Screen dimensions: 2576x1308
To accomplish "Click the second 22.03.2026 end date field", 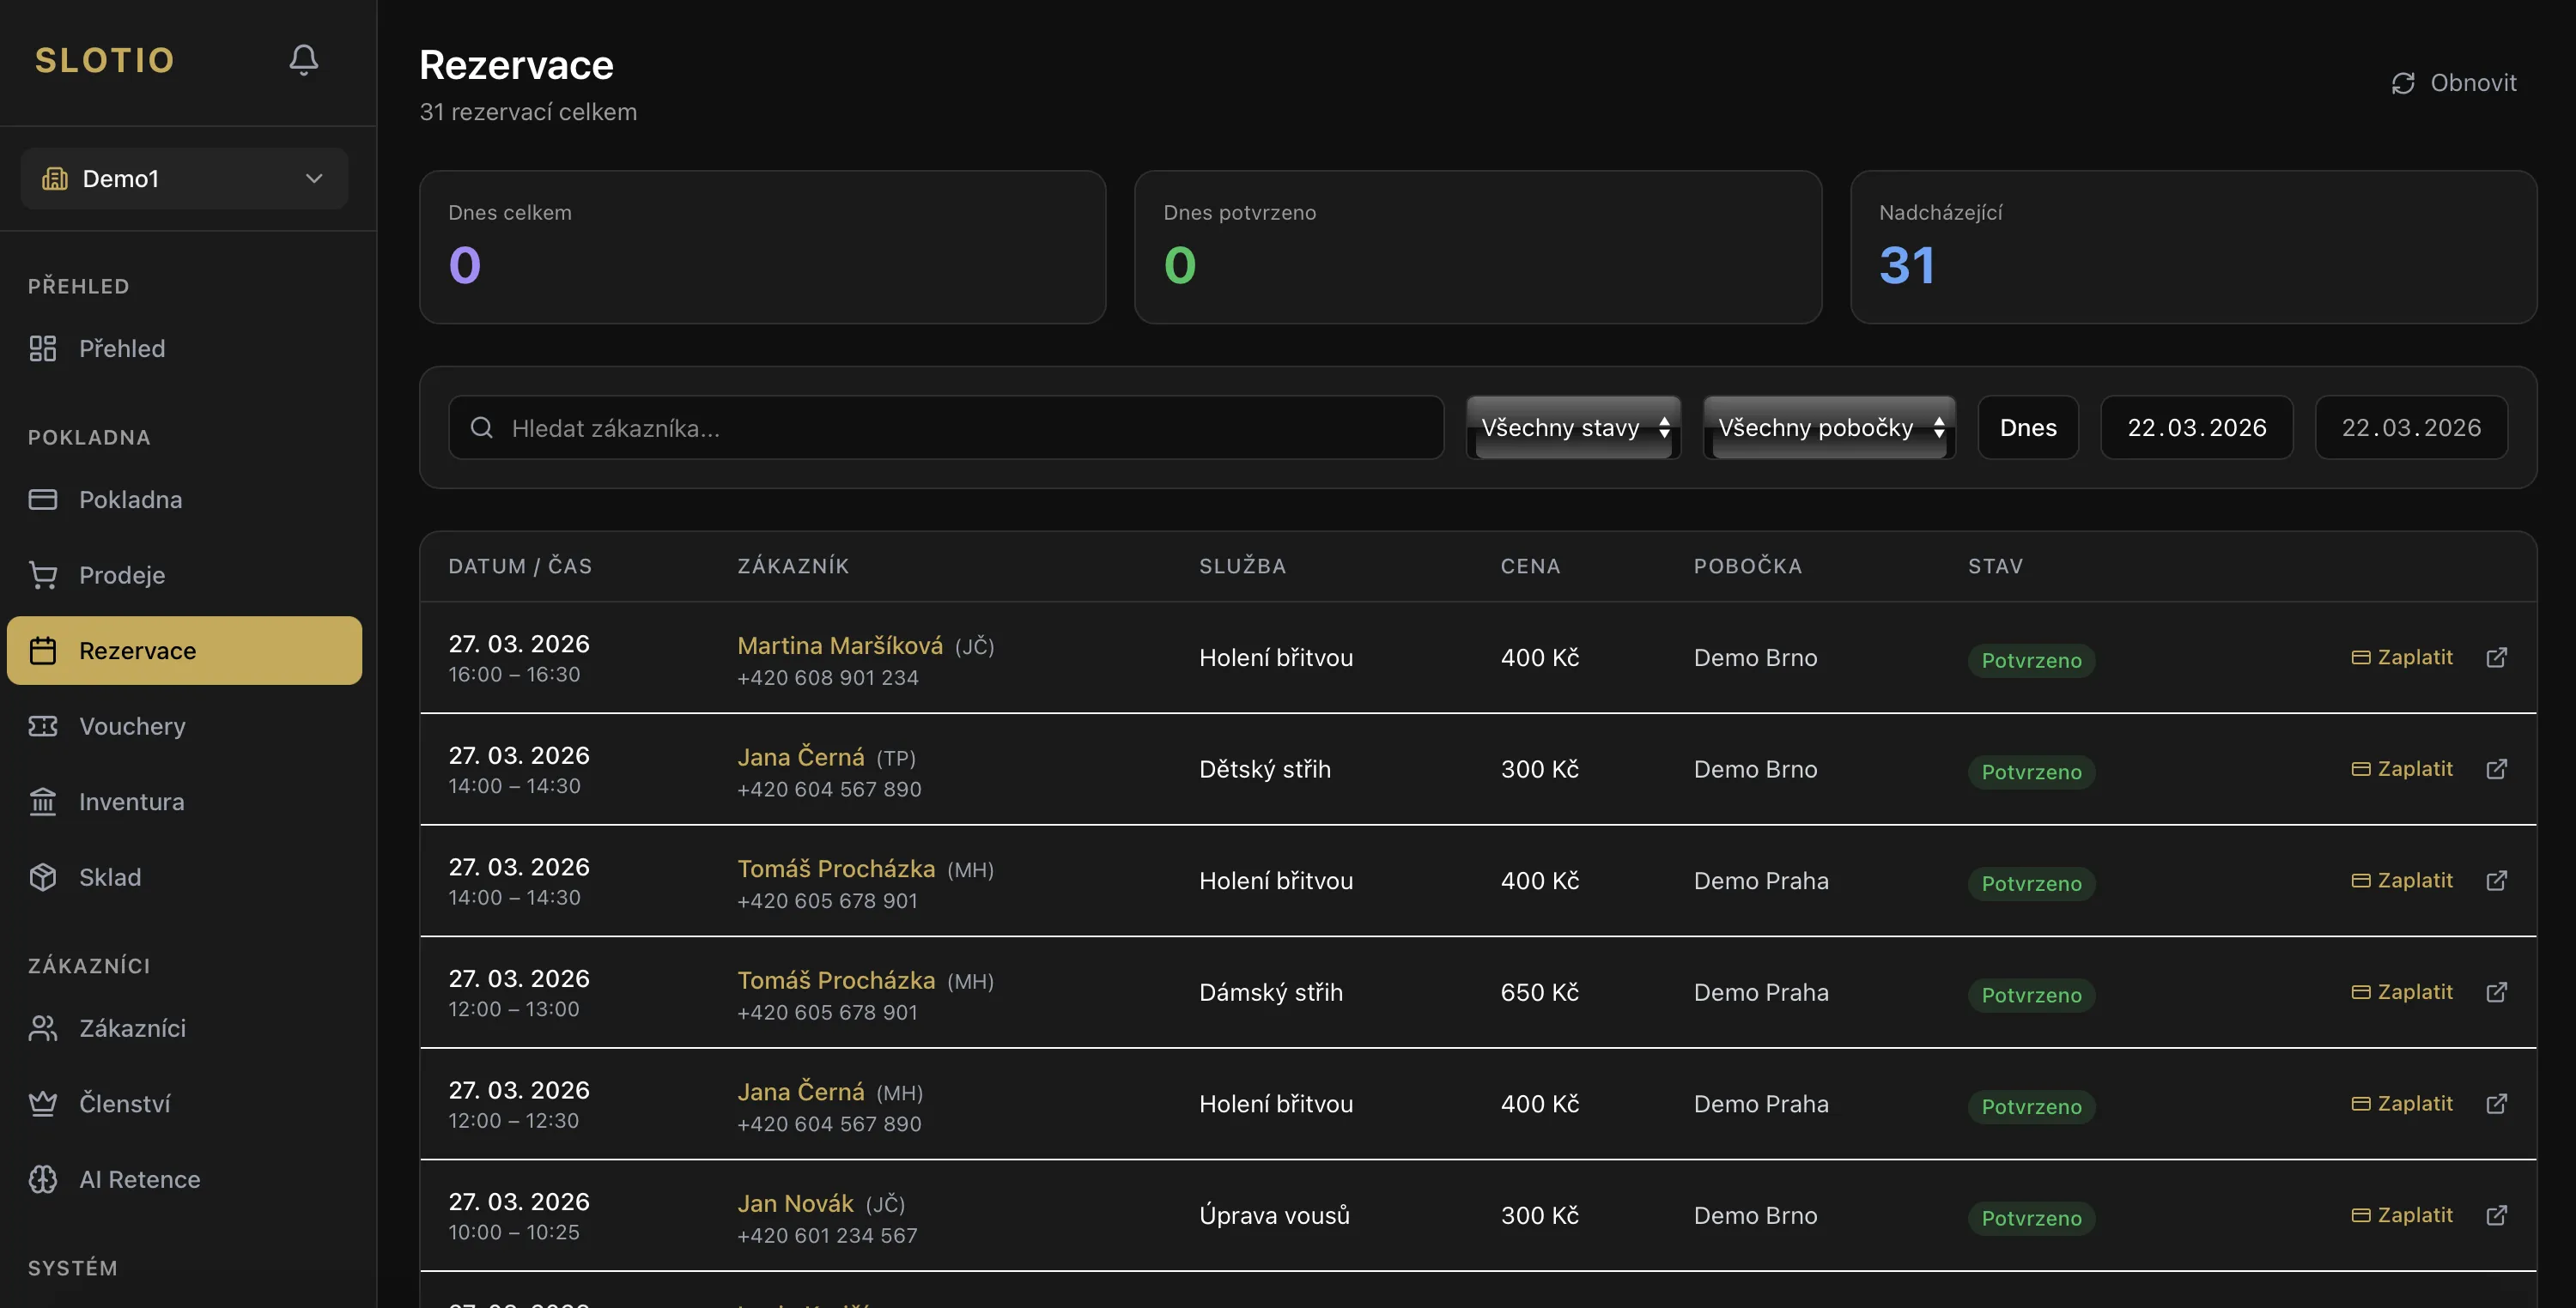I will click(x=2411, y=427).
